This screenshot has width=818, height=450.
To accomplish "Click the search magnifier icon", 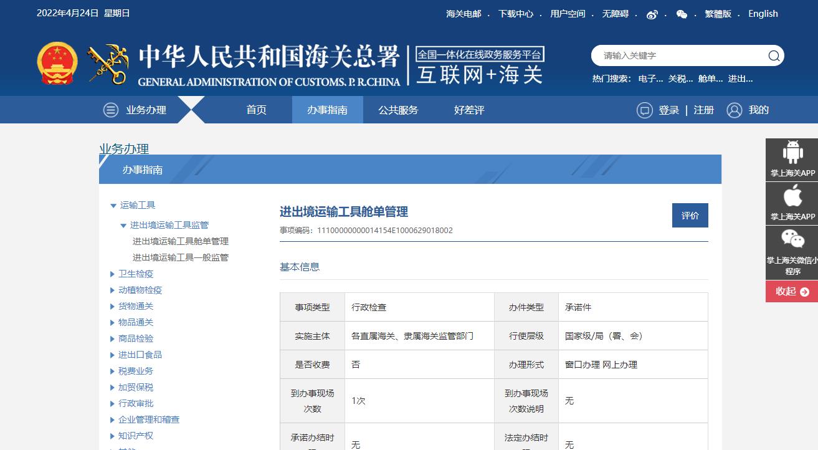I will pos(773,56).
